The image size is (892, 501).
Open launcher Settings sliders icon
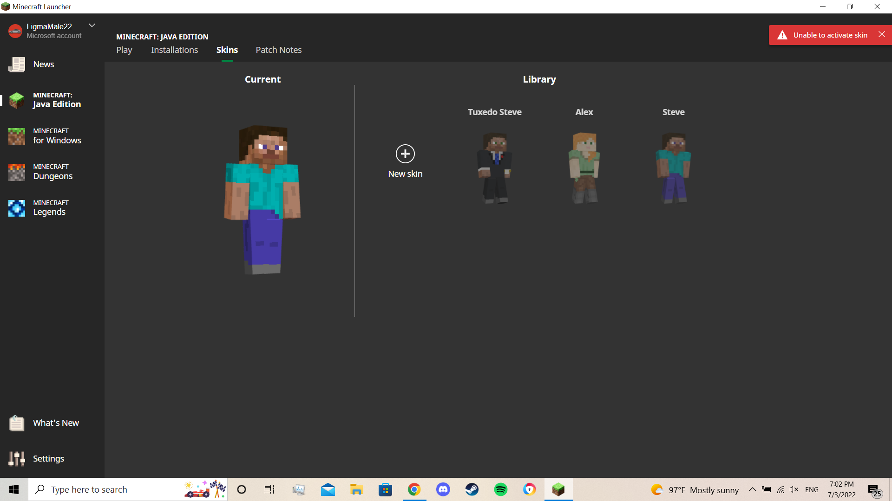pos(17,459)
